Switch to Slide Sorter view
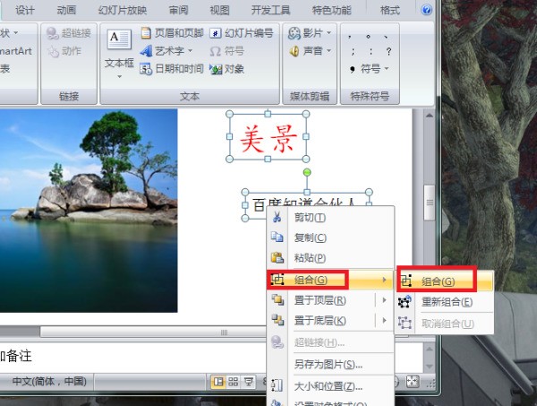Viewport: 537px width, 406px height. pyautogui.click(x=233, y=381)
